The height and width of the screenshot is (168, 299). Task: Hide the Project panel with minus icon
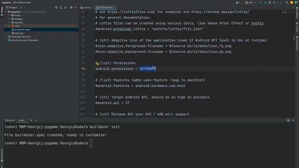click(76, 7)
